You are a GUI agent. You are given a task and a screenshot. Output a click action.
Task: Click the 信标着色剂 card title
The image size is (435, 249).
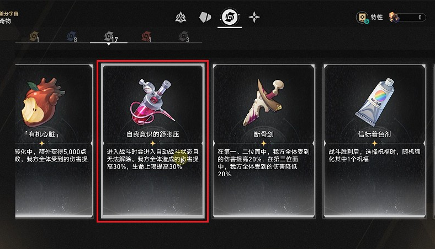[374, 134]
